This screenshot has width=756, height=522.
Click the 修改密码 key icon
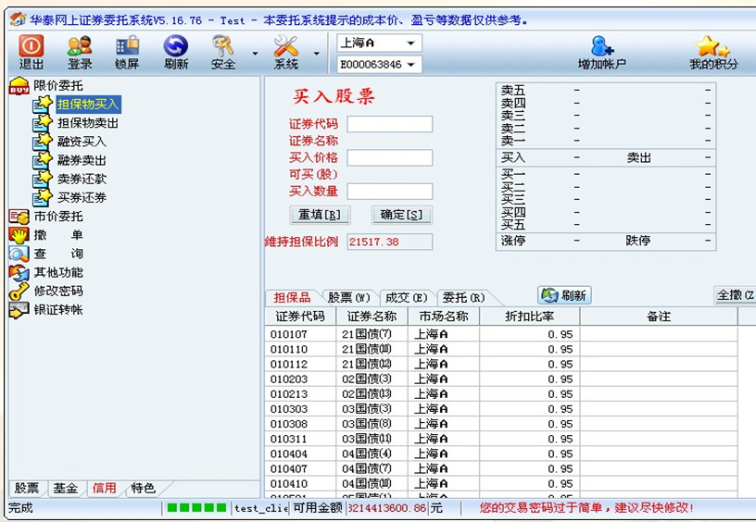[x=19, y=291]
